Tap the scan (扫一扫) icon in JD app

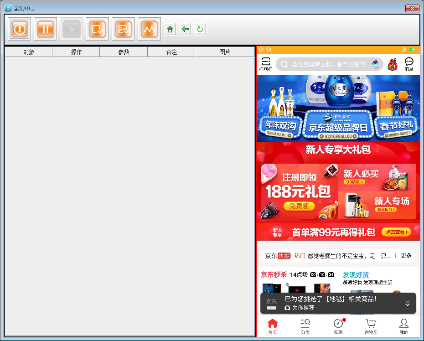click(x=266, y=64)
